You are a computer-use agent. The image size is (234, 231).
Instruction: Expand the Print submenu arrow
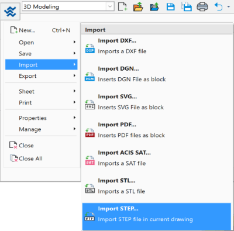(x=74, y=102)
